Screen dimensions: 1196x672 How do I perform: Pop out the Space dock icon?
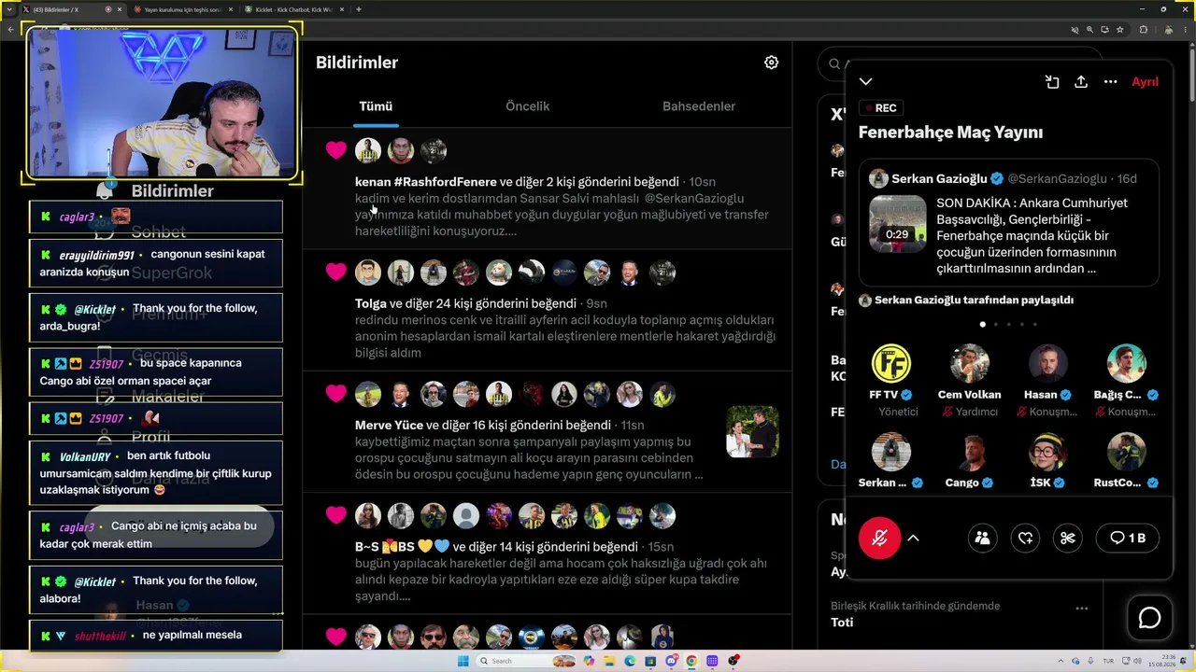[1052, 82]
